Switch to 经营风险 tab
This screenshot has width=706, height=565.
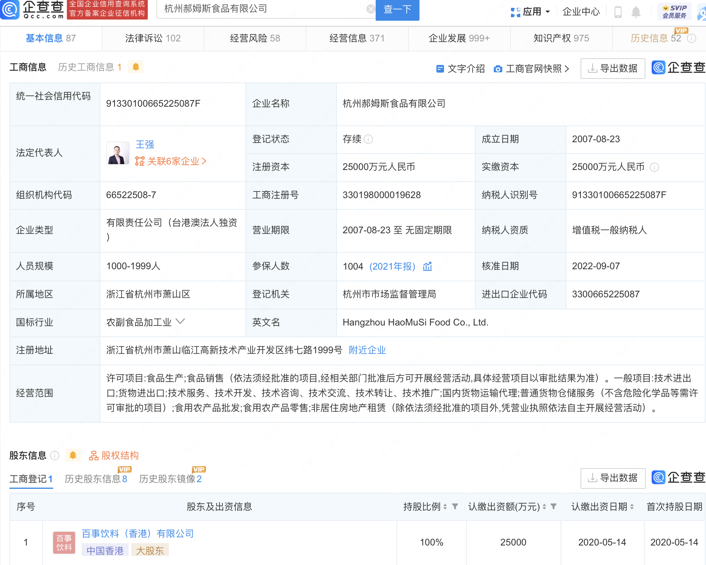(255, 38)
